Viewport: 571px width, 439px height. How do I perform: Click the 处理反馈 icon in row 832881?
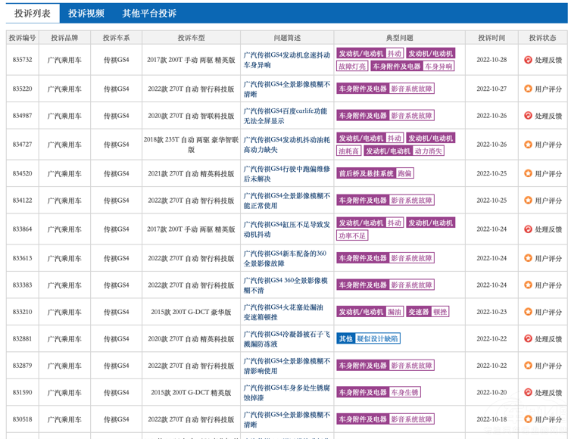point(528,338)
